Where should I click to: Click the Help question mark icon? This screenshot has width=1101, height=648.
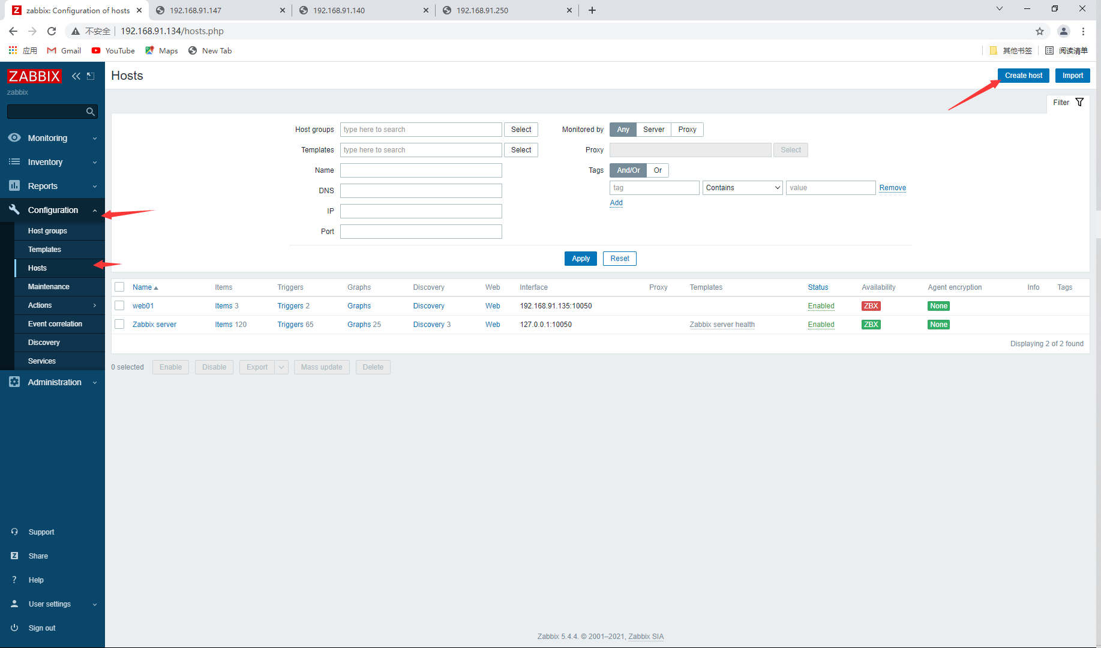click(x=14, y=580)
